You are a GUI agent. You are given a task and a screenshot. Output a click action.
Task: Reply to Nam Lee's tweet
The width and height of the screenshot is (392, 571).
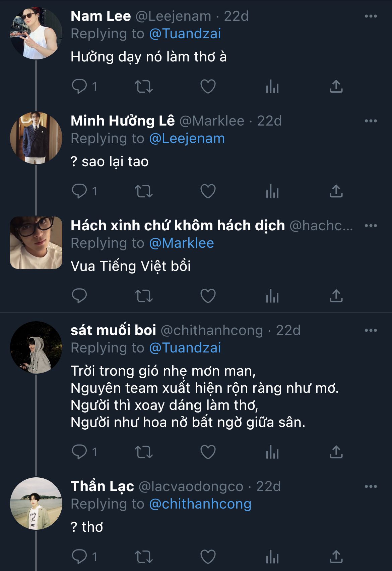coord(79,87)
